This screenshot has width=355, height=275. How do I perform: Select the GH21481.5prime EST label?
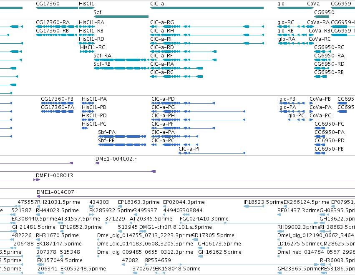34,227
